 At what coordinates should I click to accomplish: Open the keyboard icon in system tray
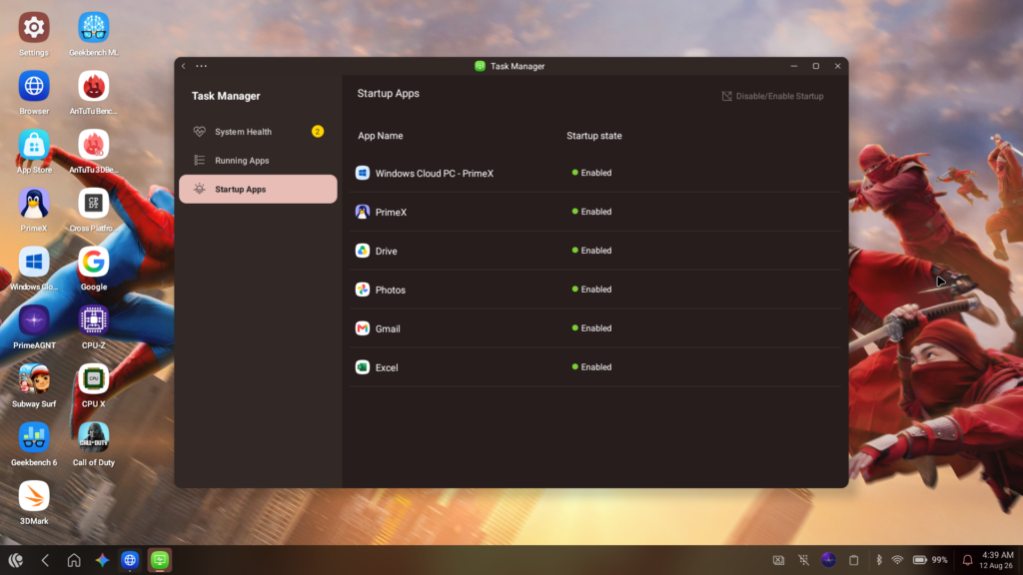coord(778,560)
